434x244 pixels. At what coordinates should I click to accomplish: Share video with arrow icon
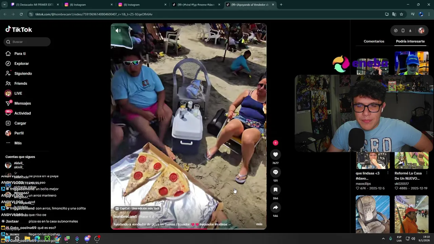275,207
